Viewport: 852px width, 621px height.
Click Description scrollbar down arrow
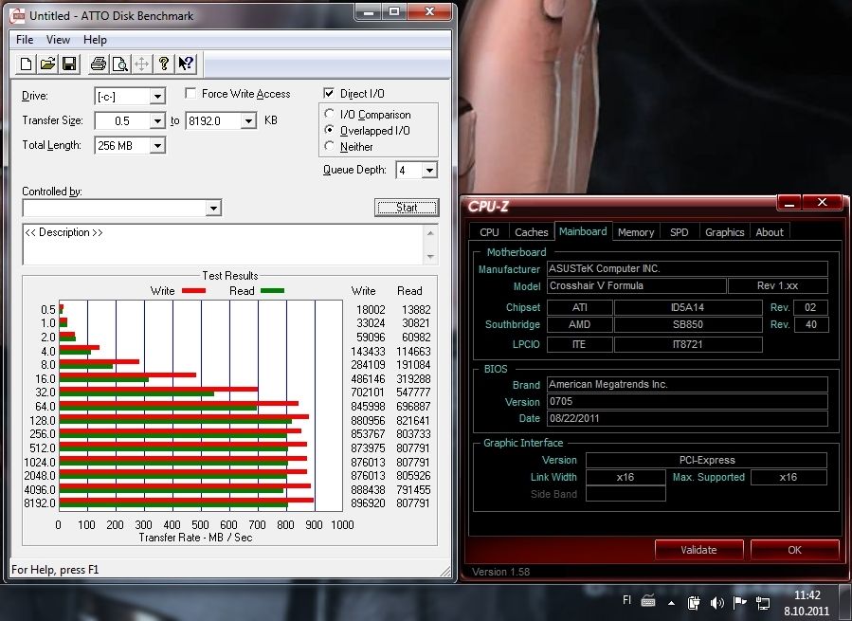[x=430, y=256]
